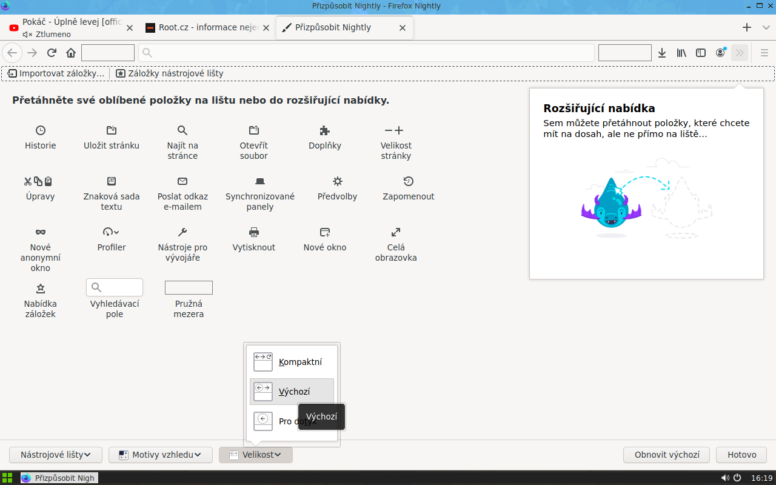Click the Profiler icon
Screen dimensions: 776x485
click(x=112, y=232)
